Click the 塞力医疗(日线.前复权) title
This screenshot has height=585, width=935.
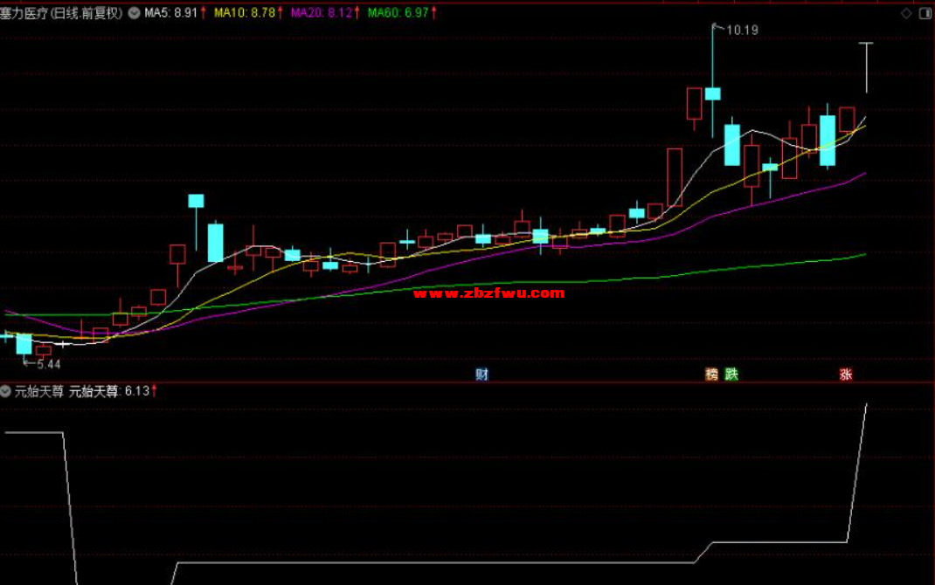click(61, 13)
